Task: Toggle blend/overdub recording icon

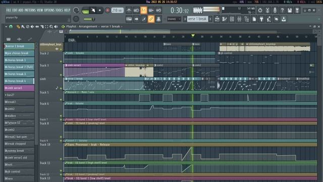Action: click(x=151, y=10)
